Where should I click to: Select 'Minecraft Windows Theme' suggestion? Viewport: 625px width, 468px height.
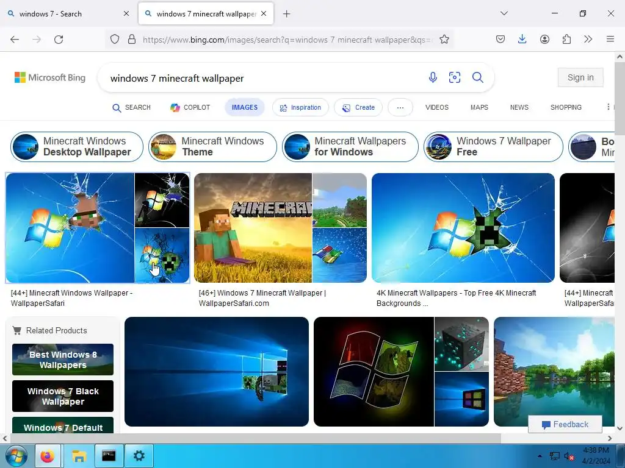click(212, 147)
